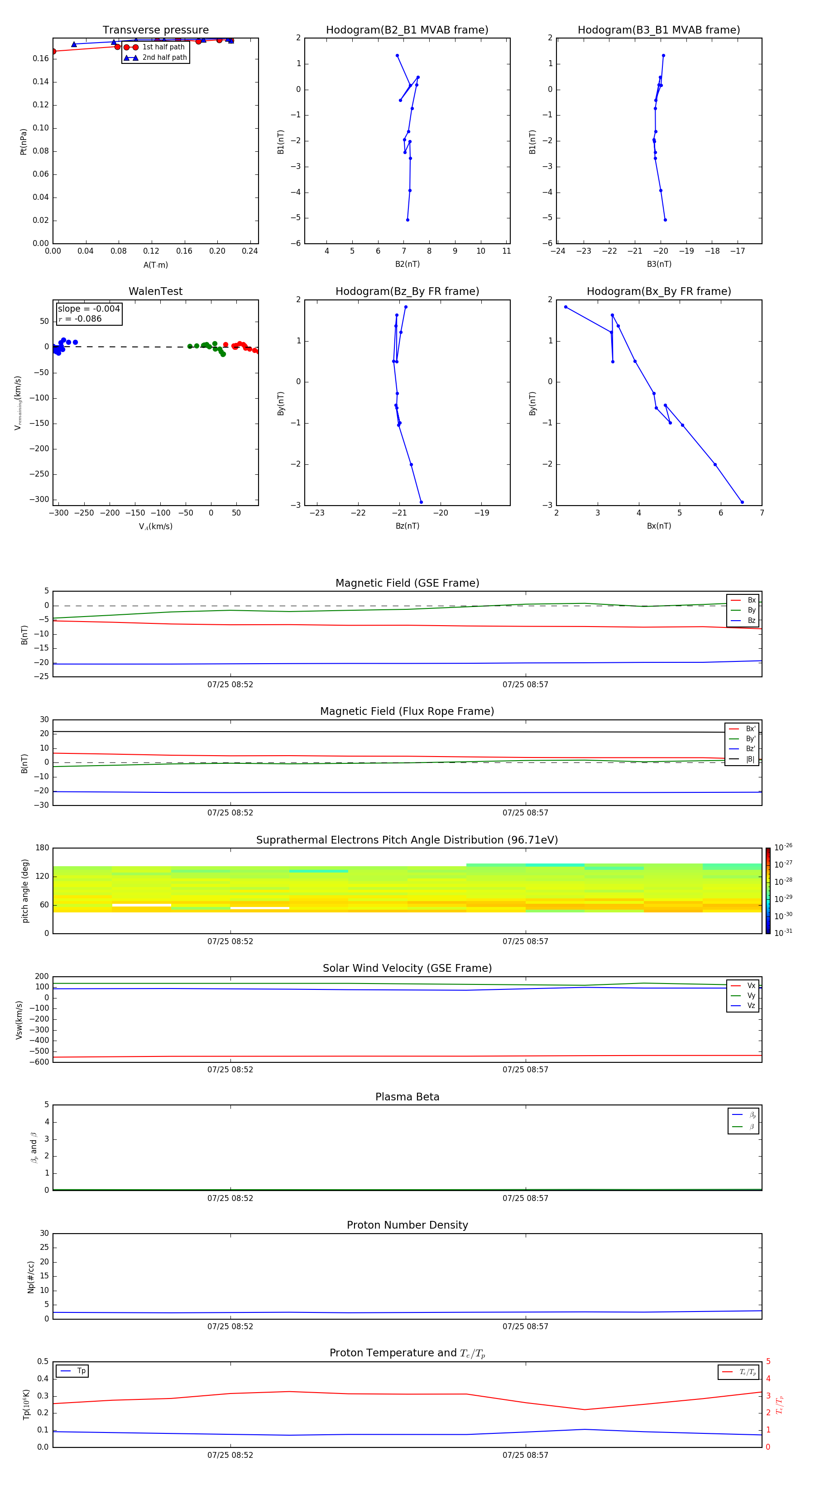Screen dimensions: 815x1495
Task: Click the '10^-26' colorbar tick label
Action: point(783,847)
